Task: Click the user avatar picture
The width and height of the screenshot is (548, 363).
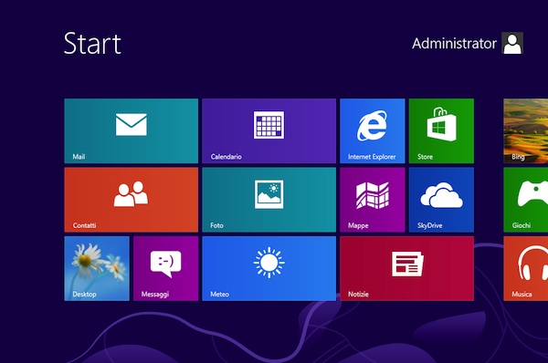Action: (512, 43)
